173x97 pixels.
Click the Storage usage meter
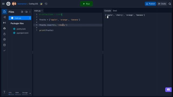(x=25, y=93)
